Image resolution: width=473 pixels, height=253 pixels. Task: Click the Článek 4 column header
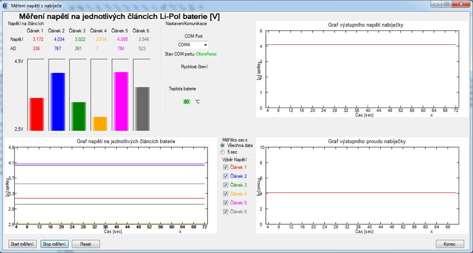pos(98,31)
